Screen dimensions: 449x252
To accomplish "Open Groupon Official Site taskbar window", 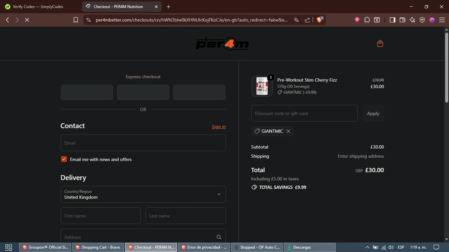I will (45, 247).
